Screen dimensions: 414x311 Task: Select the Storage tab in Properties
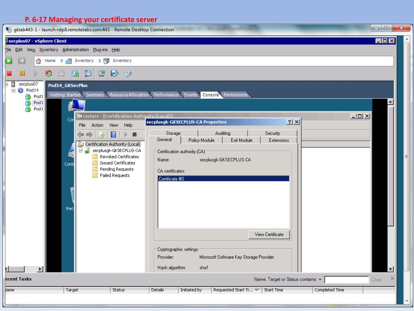[x=173, y=133]
